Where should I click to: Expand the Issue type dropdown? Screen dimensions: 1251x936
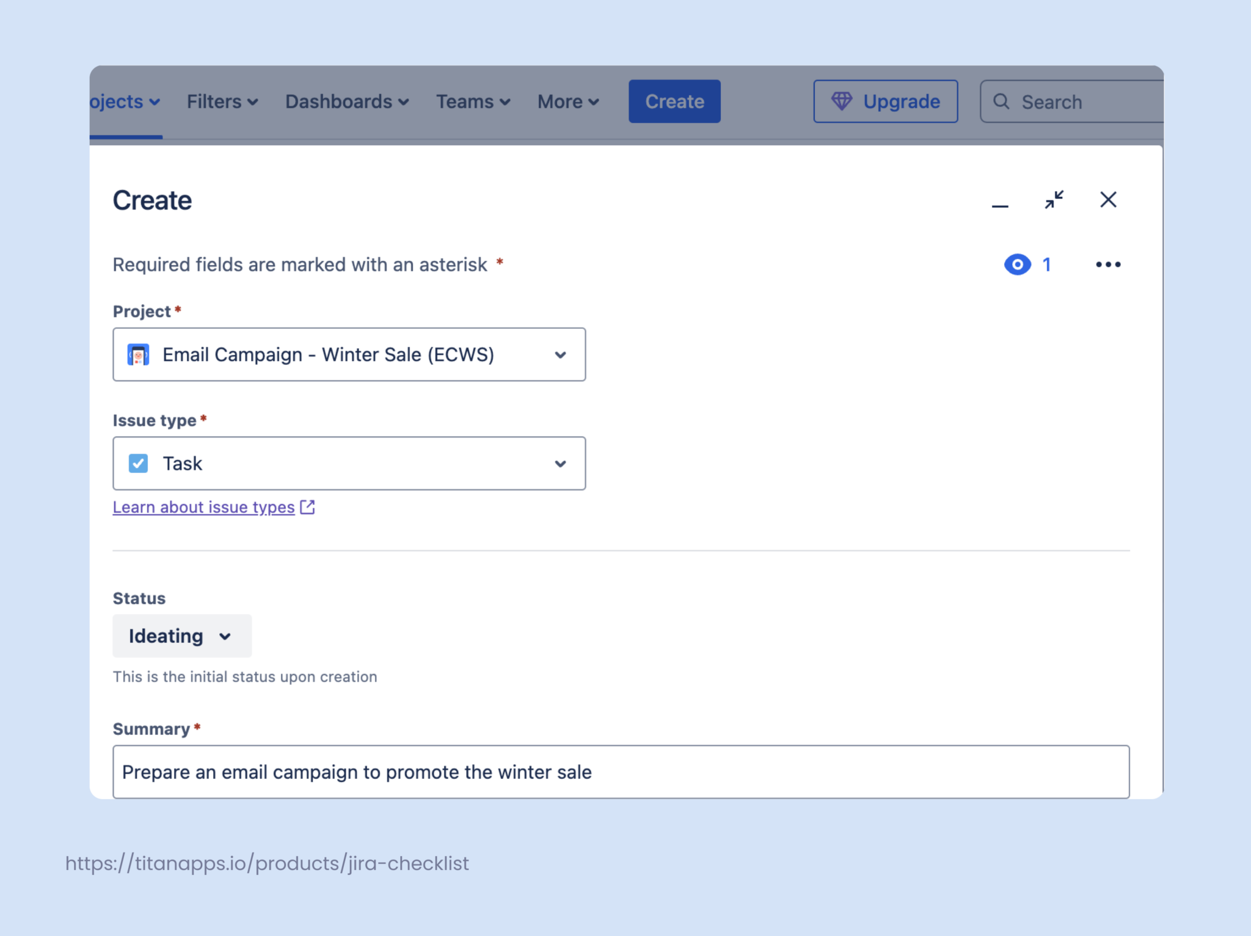click(x=561, y=463)
